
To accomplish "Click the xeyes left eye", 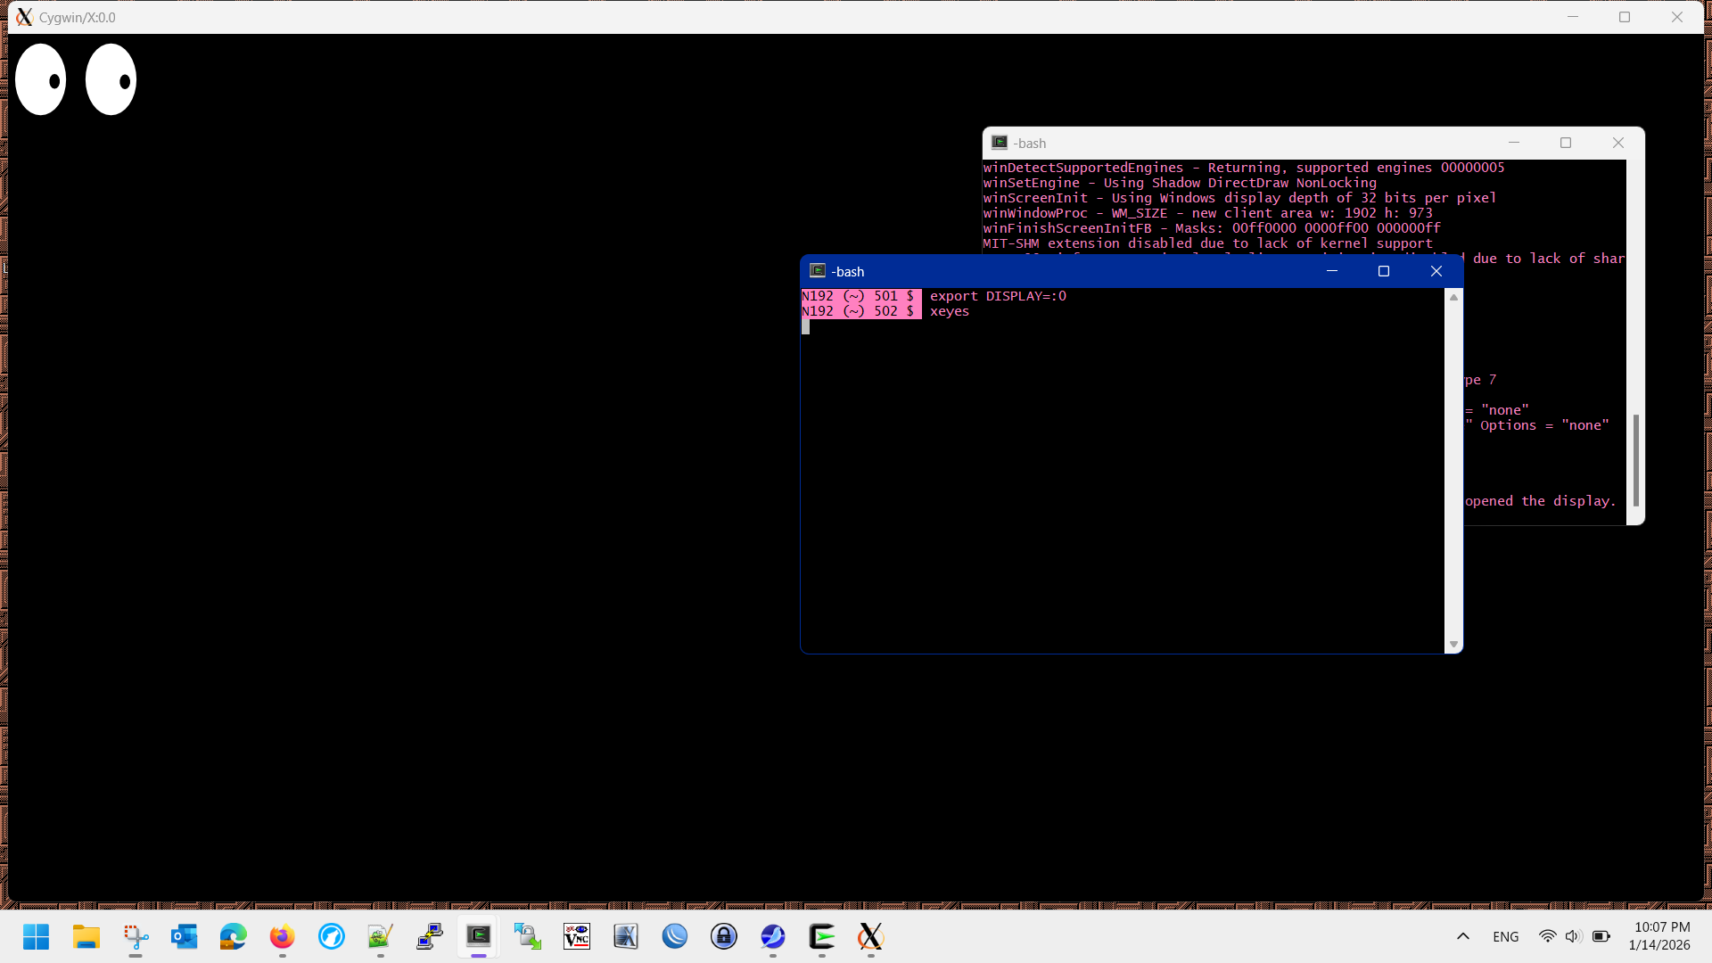I will pos(41,80).
